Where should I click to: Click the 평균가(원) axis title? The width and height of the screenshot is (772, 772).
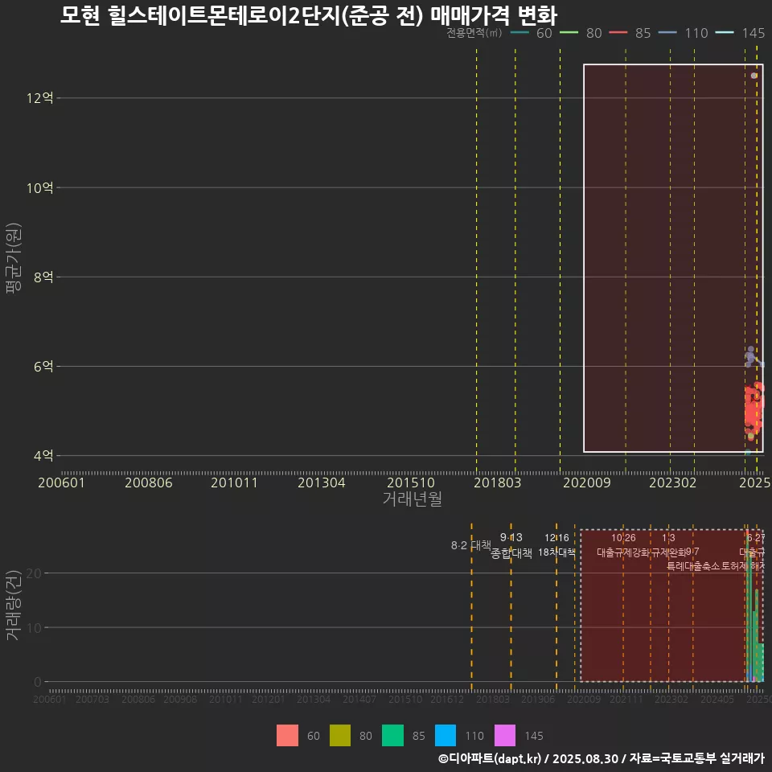14,258
